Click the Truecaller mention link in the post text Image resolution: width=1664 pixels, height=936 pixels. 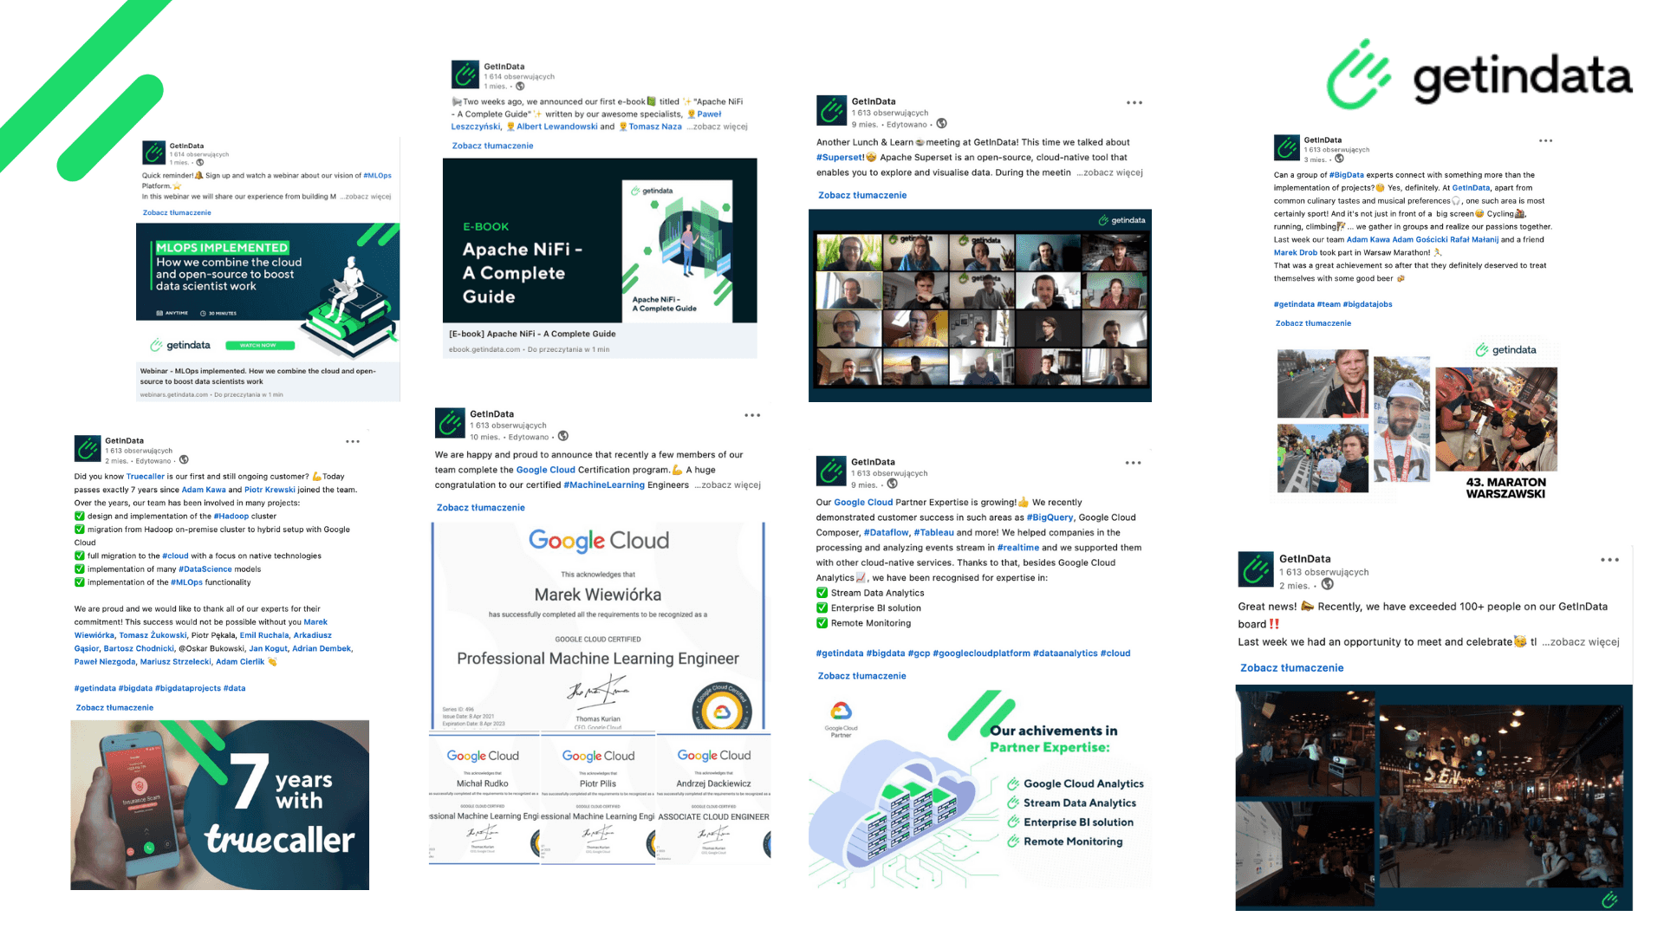pyautogui.click(x=145, y=477)
